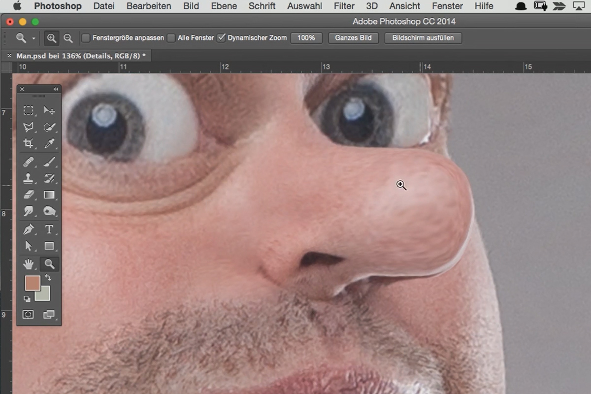
Task: Select the Pen tool
Action: tap(29, 229)
